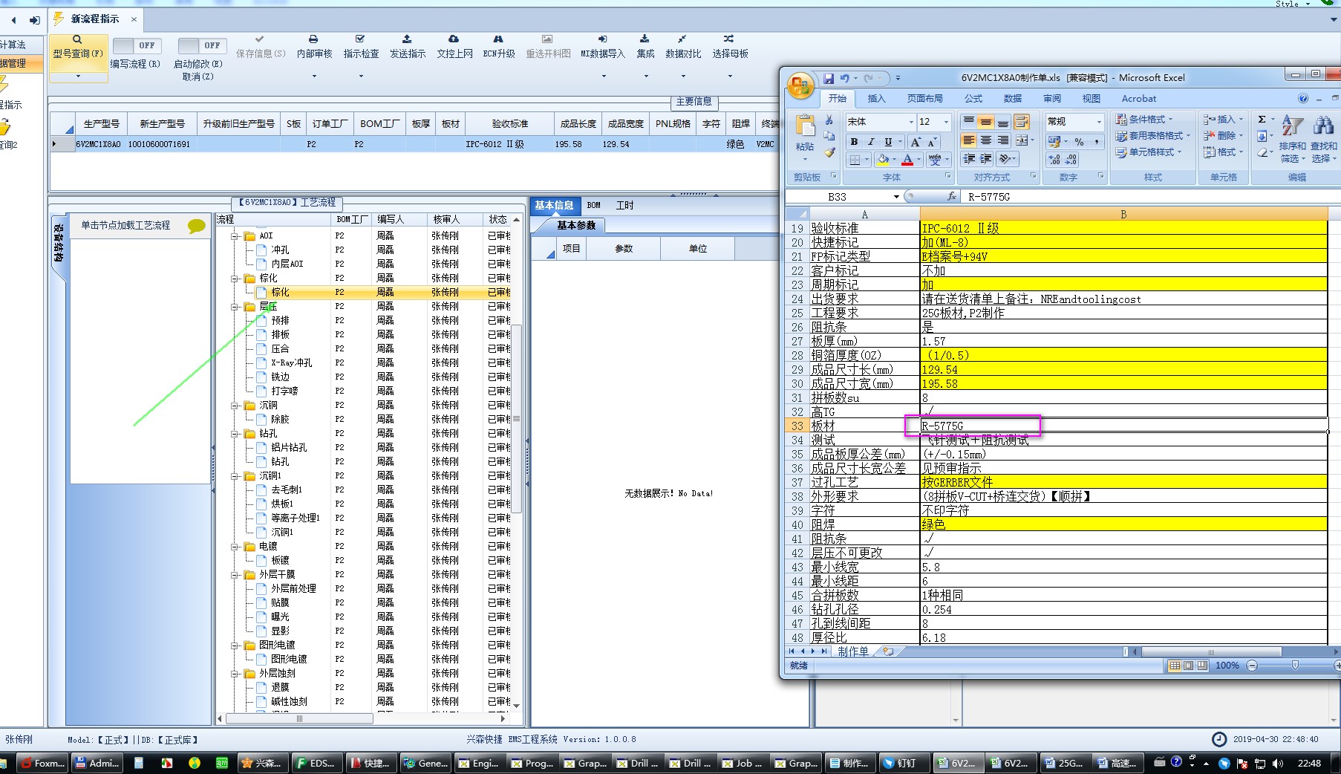Click the Excel center align icon

pos(986,140)
